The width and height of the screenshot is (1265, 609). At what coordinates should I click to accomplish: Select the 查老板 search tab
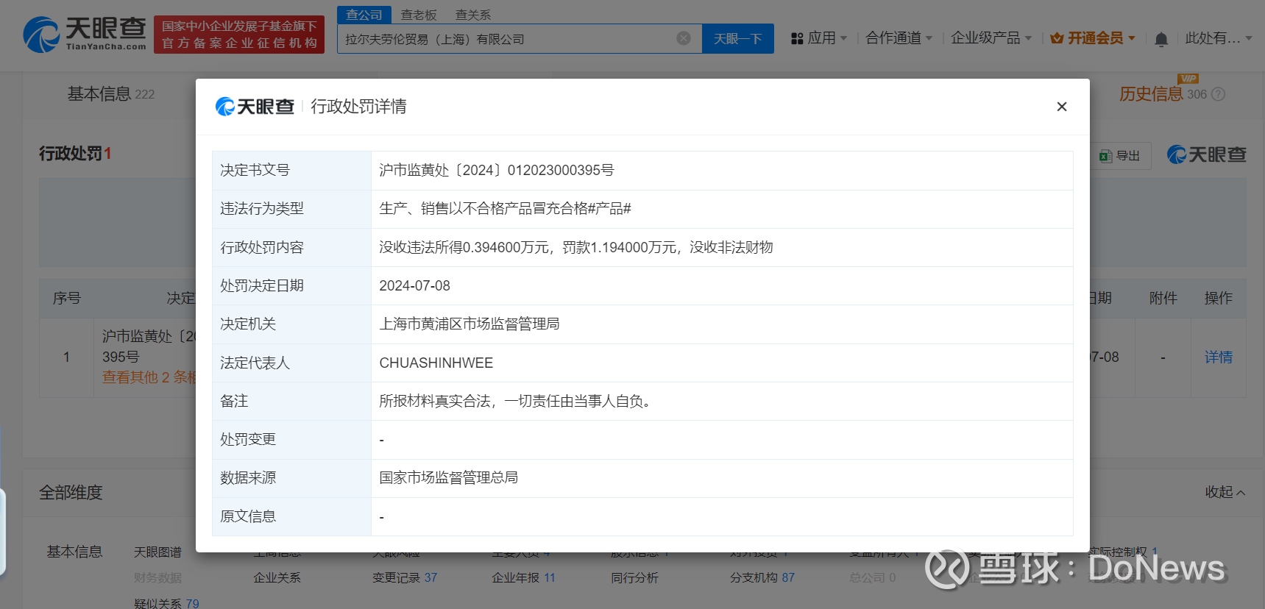[x=419, y=15]
